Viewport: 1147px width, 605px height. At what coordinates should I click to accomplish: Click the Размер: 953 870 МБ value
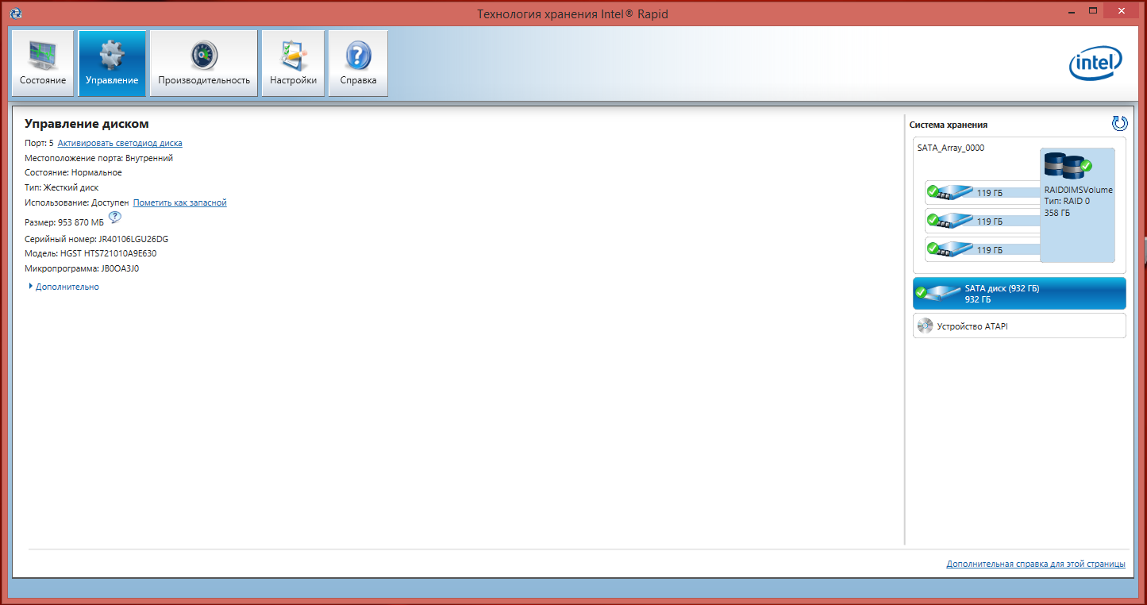64,222
